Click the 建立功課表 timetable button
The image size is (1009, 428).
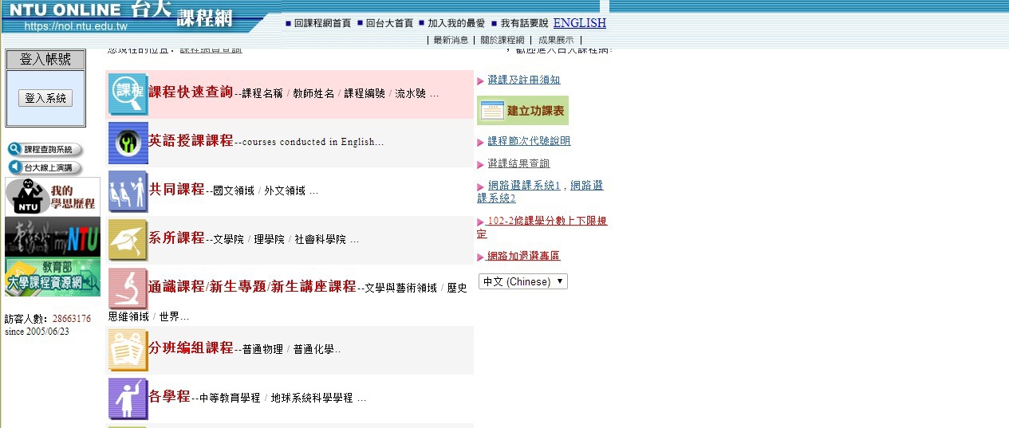(523, 111)
